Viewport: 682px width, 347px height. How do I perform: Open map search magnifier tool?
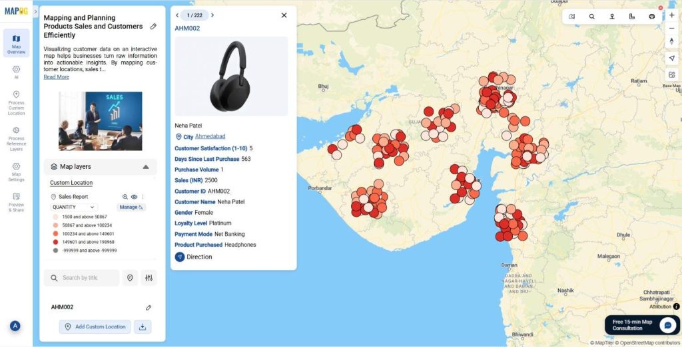(x=592, y=17)
